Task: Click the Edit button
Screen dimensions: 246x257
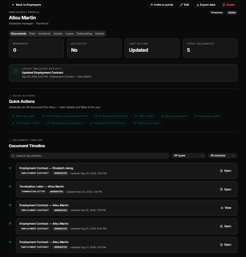Action: [x=184, y=5]
